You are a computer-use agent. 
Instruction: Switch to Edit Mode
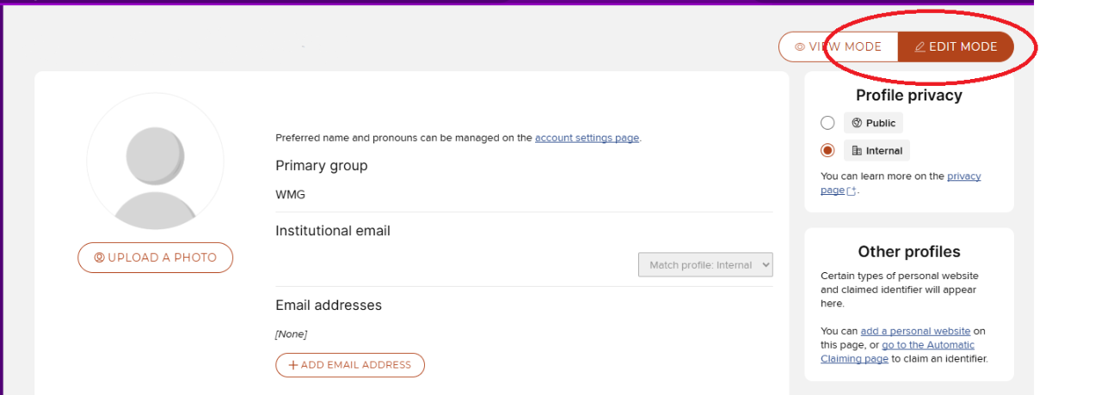[x=956, y=47]
